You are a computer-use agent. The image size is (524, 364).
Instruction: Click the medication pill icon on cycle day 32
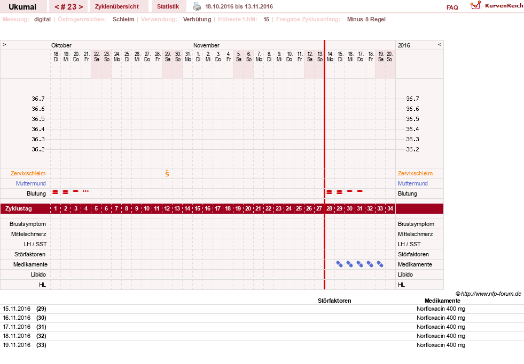coord(370,264)
